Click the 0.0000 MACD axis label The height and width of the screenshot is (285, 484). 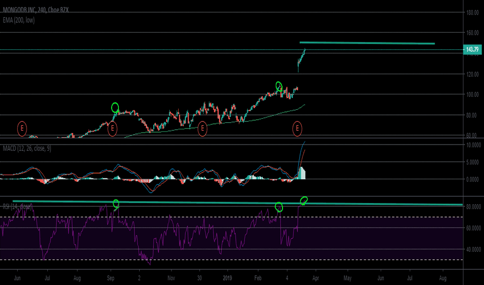(473, 179)
